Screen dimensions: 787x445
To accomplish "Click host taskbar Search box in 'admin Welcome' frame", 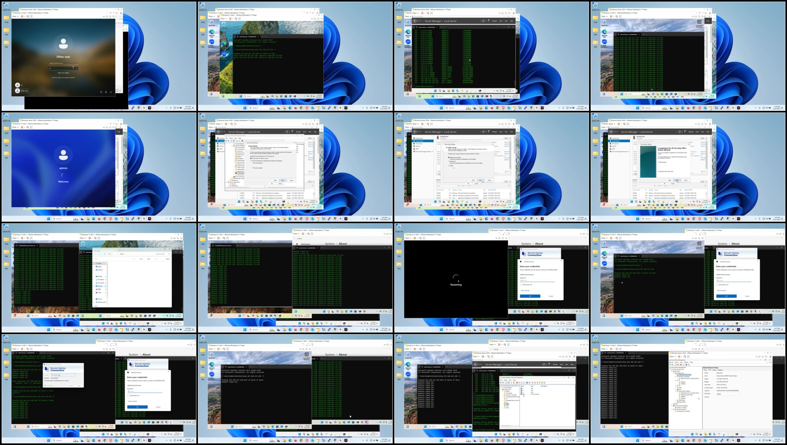I will (65, 218).
